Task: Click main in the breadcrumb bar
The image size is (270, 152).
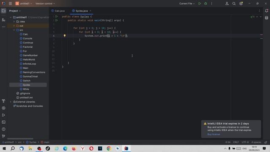Action: tap(45, 142)
